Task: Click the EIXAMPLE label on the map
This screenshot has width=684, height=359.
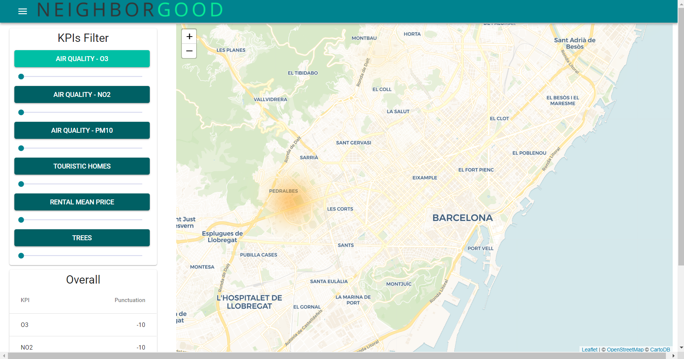Action: pos(425,178)
